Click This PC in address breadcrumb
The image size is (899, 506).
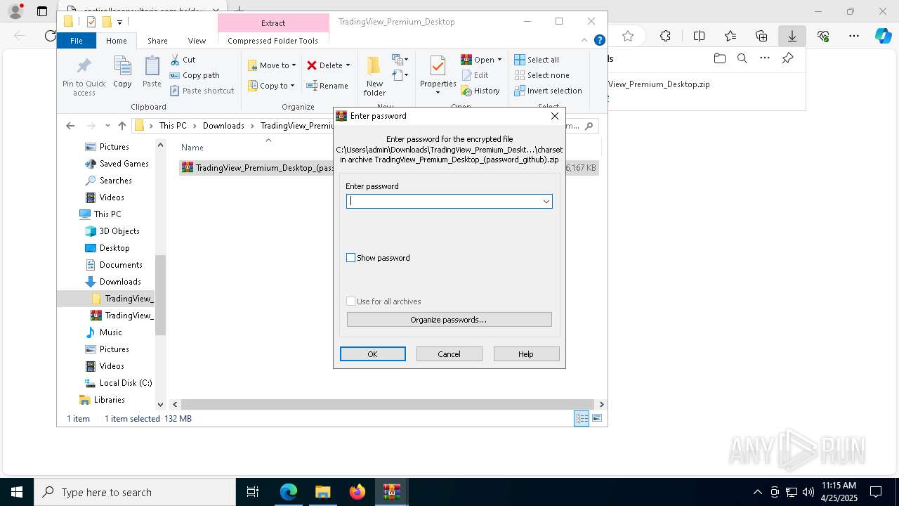point(173,126)
